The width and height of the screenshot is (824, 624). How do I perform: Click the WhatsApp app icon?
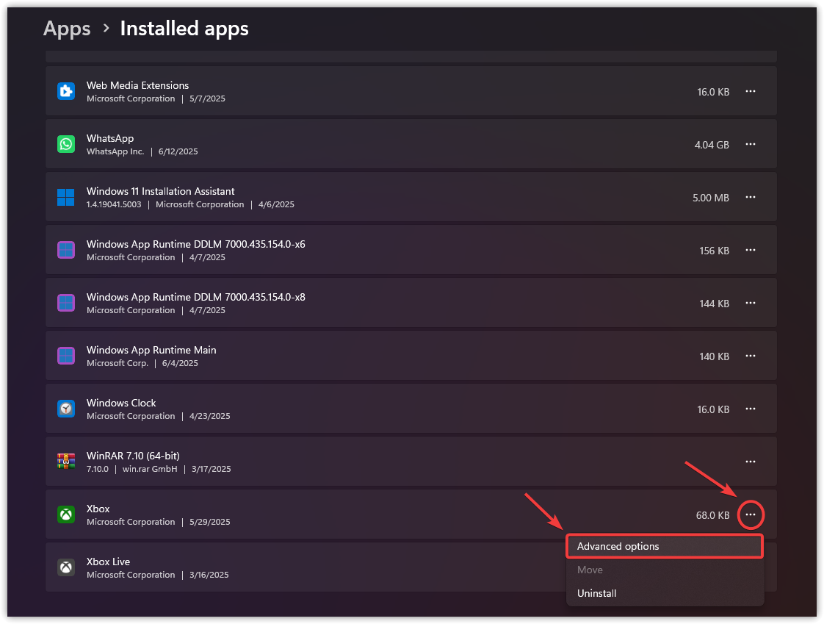(x=66, y=144)
